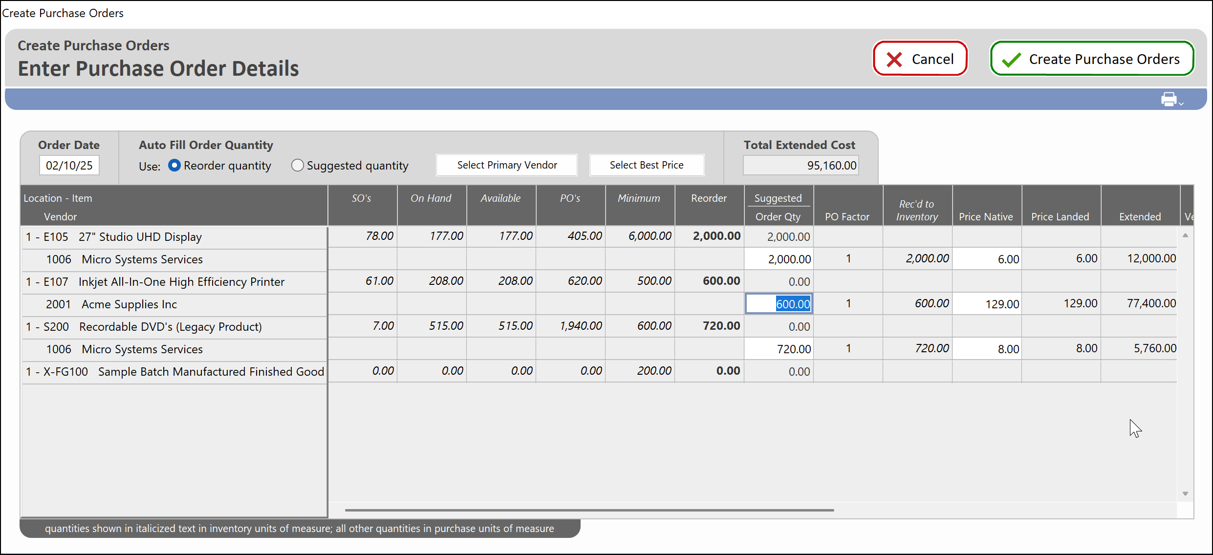The image size is (1213, 555).
Task: Select the Suggested quantity radio option
Action: [x=297, y=165]
